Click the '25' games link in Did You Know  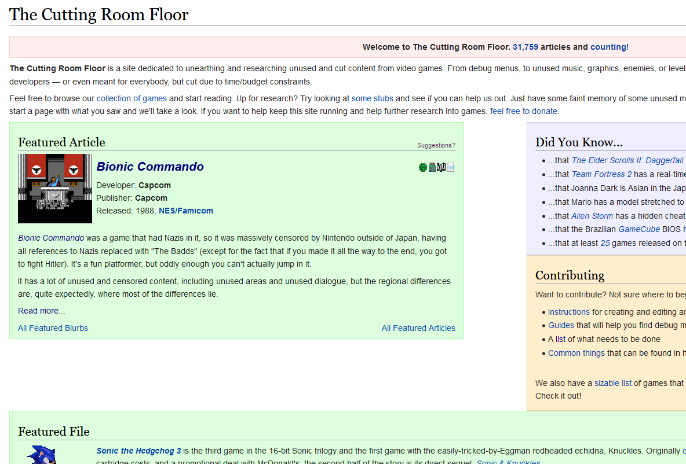pos(605,243)
